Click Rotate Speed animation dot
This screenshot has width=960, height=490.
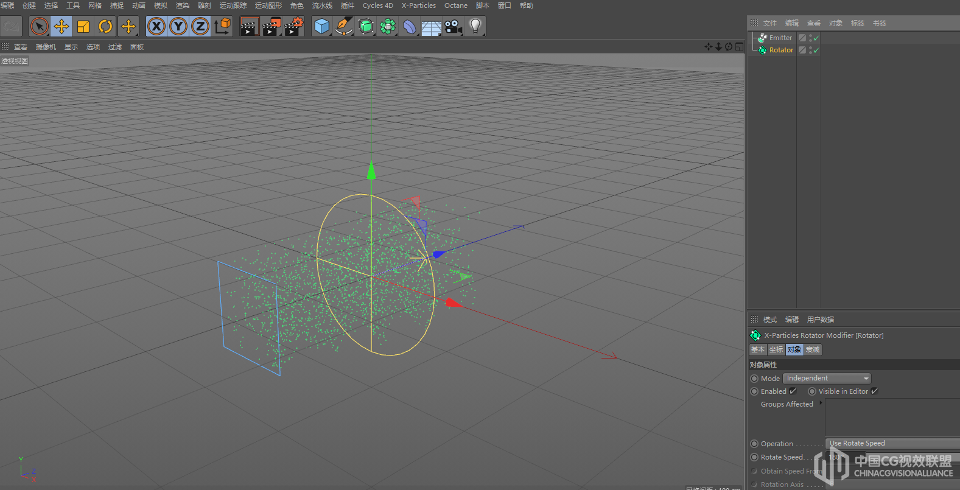[x=754, y=457]
